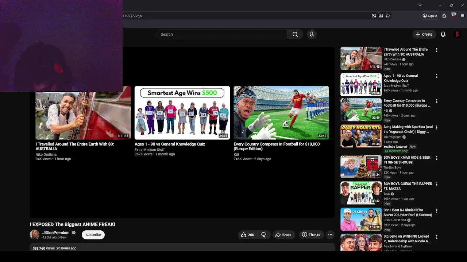Click the Create button
The height and width of the screenshot is (262, 467).
(x=424, y=34)
